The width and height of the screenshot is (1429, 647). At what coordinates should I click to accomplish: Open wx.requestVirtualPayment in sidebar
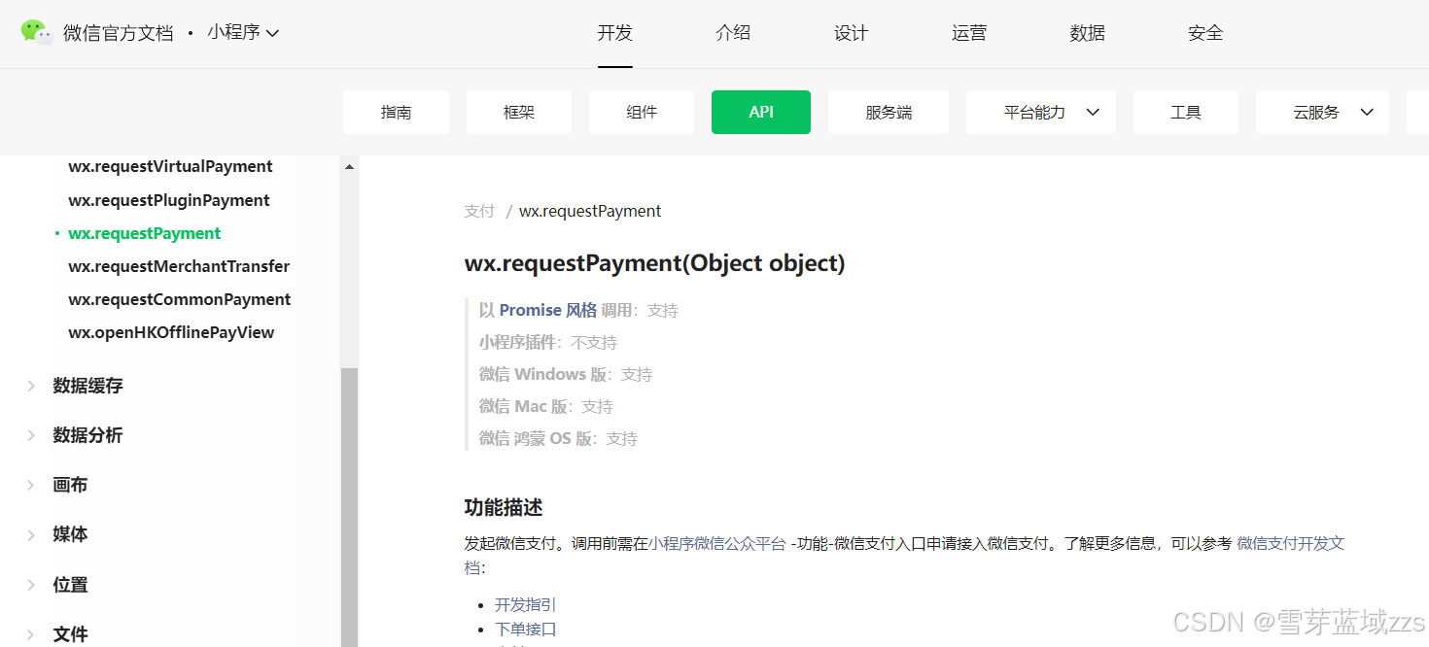pos(170,167)
